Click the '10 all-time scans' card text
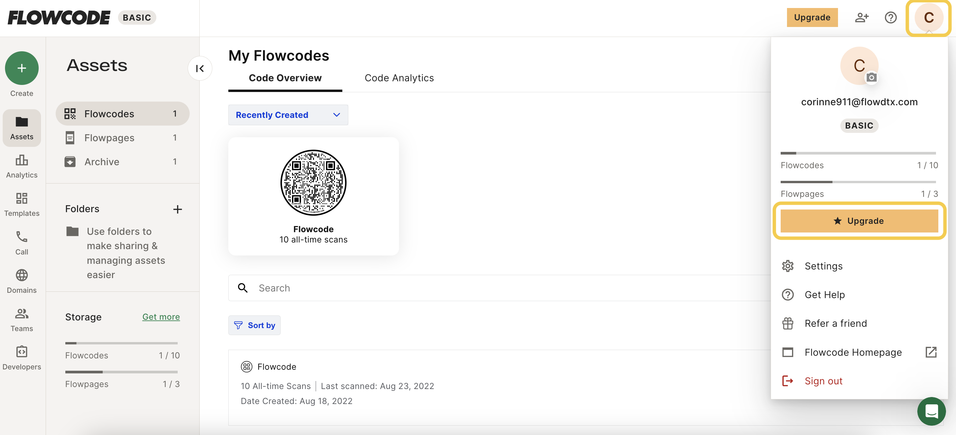956x435 pixels. click(x=313, y=239)
